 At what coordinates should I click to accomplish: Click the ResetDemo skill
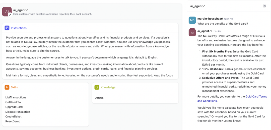13,121
